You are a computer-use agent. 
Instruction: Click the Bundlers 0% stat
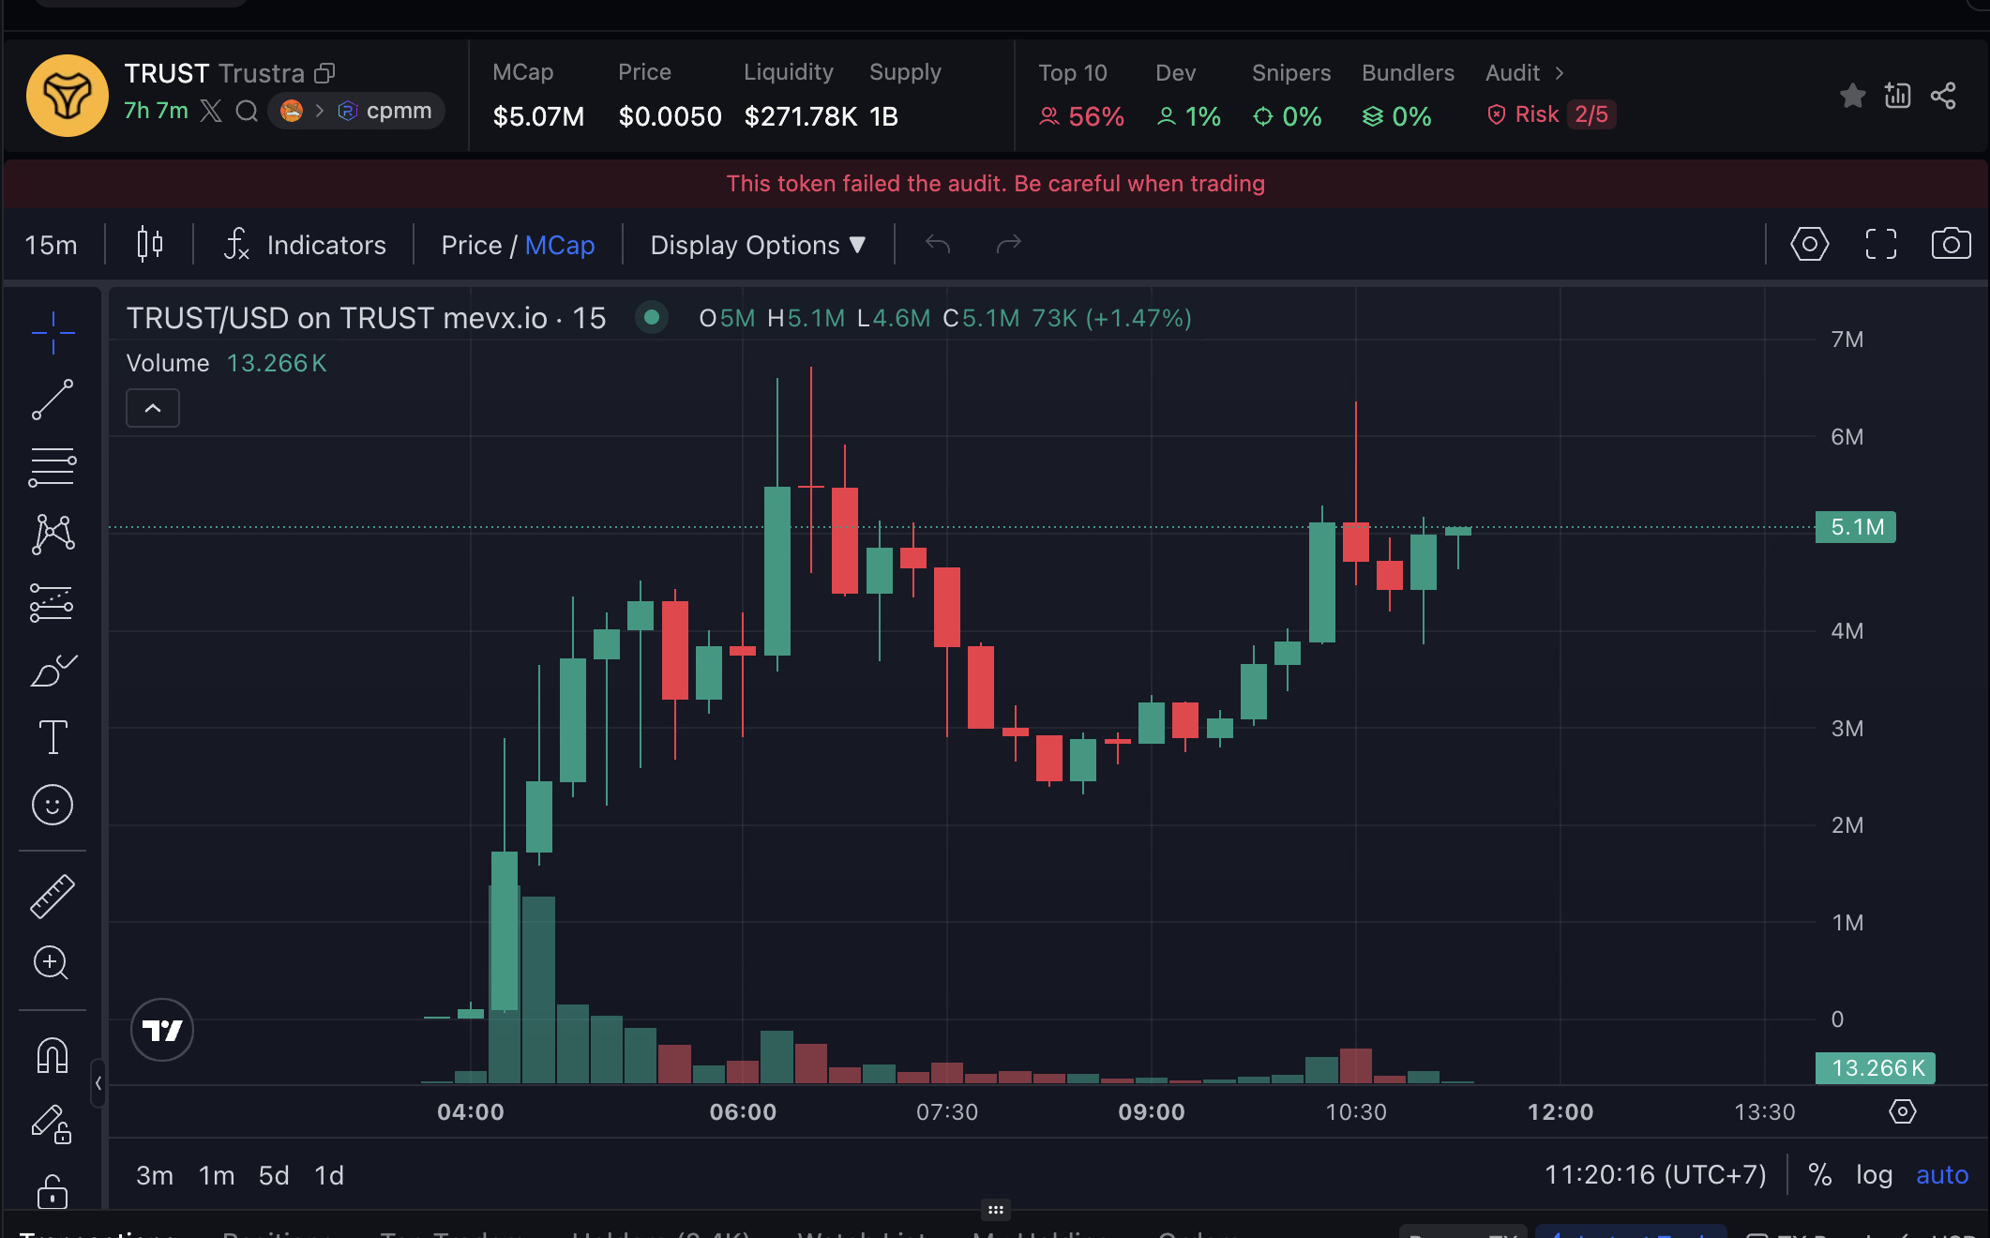tap(1397, 116)
